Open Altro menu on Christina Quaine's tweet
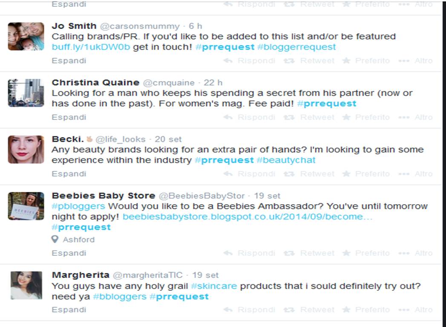The width and height of the screenshot is (446, 327). (416, 117)
